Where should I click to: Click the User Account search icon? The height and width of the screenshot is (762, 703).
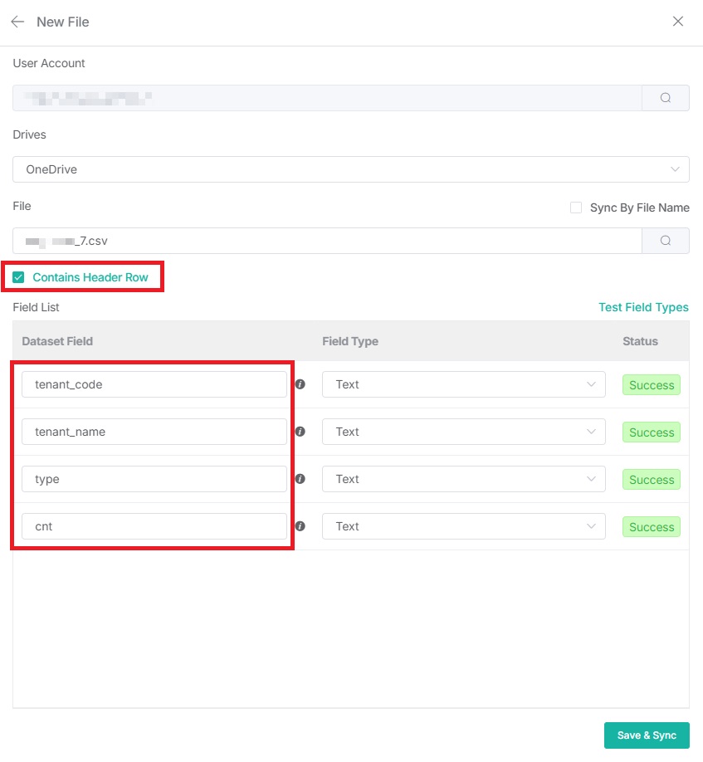click(666, 98)
